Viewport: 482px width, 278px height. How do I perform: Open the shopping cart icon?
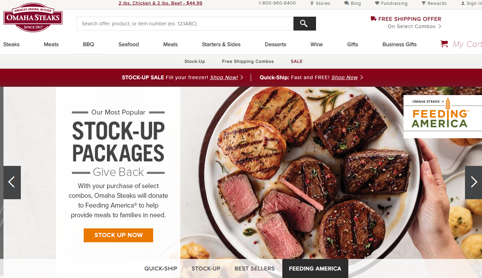[444, 44]
